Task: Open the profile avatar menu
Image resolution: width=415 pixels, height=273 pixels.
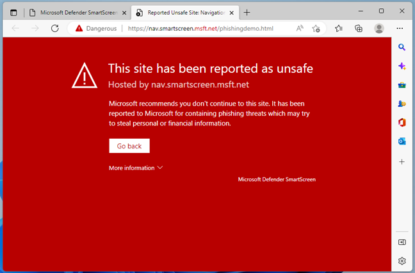Action: coord(379,28)
